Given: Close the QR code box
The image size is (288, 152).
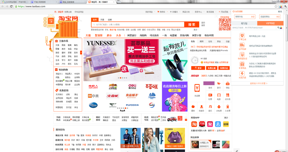Looking at the screenshot, I should click(x=216, y=16).
